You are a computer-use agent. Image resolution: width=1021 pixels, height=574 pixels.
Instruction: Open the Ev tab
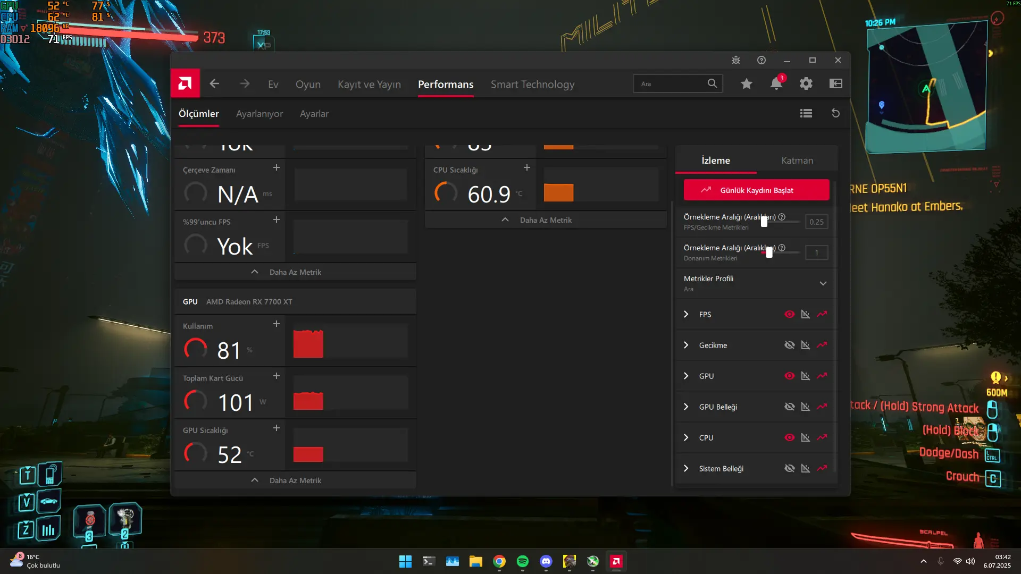273,85
